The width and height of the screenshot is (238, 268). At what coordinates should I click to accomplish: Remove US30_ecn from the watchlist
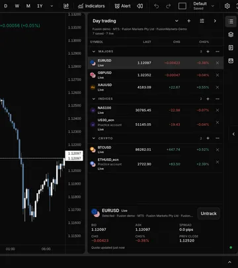click(x=218, y=122)
